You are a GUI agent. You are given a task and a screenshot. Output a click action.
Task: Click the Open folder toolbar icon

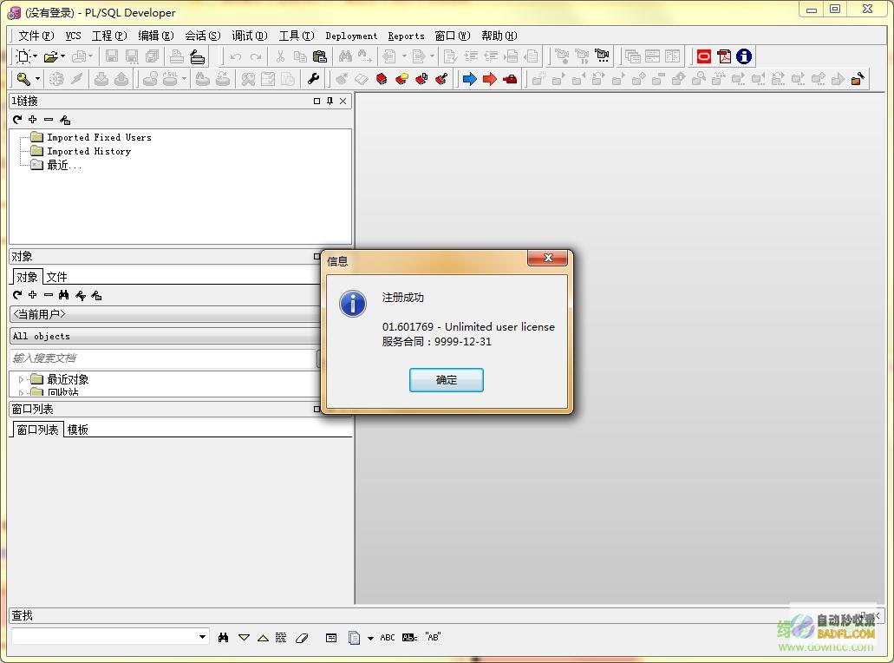click(51, 56)
